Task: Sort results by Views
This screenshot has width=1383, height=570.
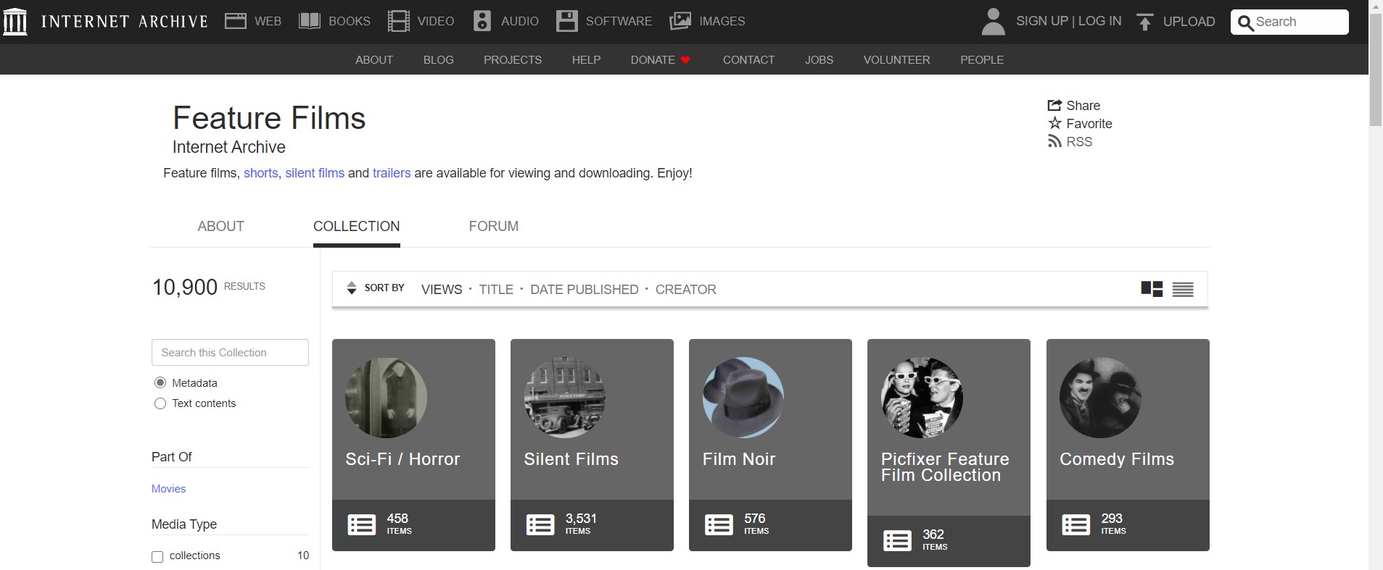Action: 442,289
